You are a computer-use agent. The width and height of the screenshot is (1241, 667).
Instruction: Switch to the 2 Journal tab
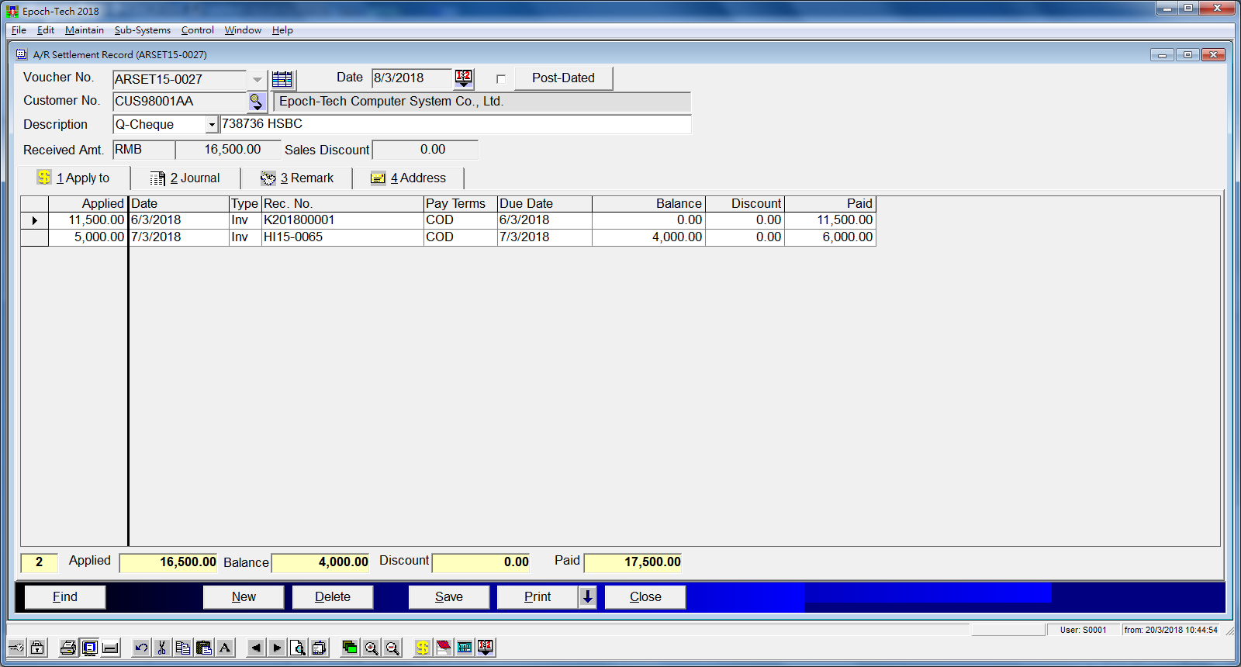(x=185, y=178)
